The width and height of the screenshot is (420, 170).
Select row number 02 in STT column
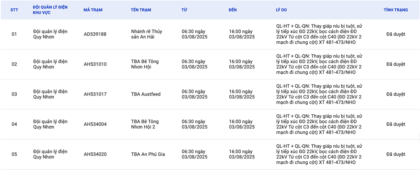tap(14, 64)
